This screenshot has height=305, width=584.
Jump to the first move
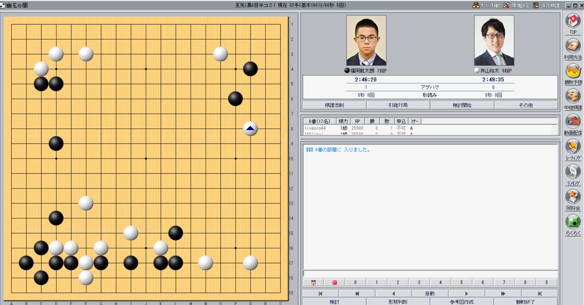point(320,293)
